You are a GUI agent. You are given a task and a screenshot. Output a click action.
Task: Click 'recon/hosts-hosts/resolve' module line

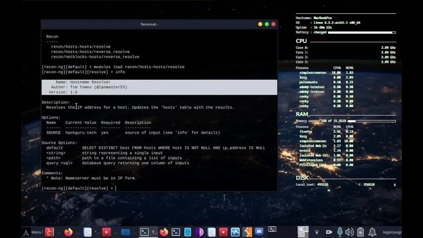point(81,47)
